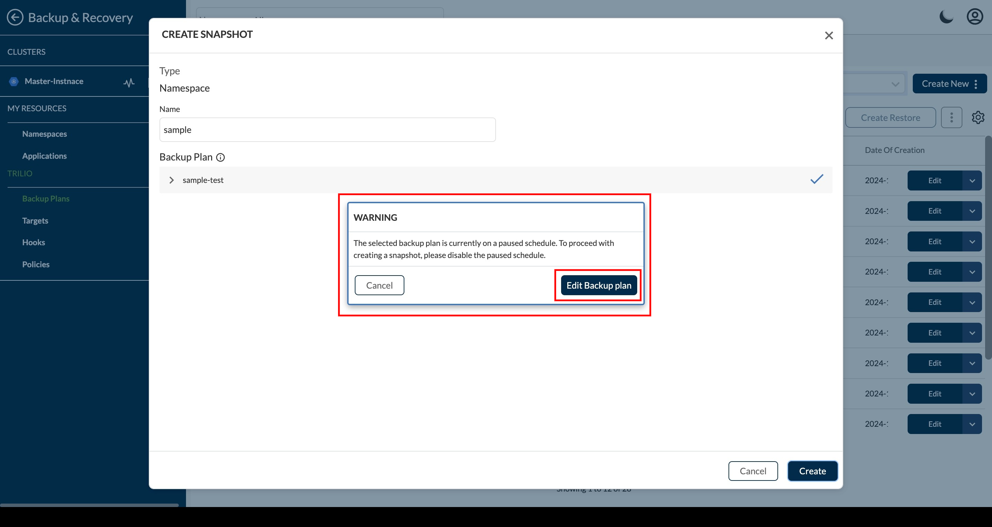Click the Backup Plan info icon
992x527 pixels.
(220, 157)
